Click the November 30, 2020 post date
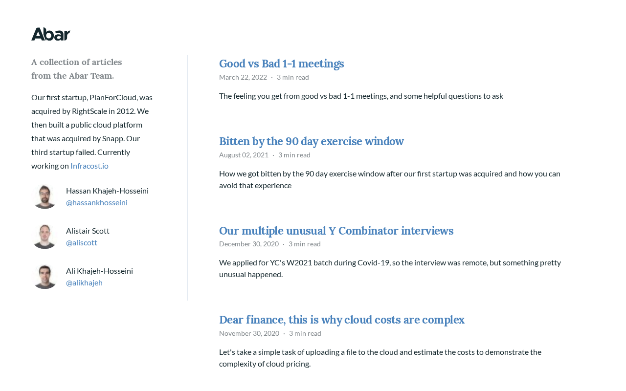The image size is (626, 391). pyautogui.click(x=249, y=333)
